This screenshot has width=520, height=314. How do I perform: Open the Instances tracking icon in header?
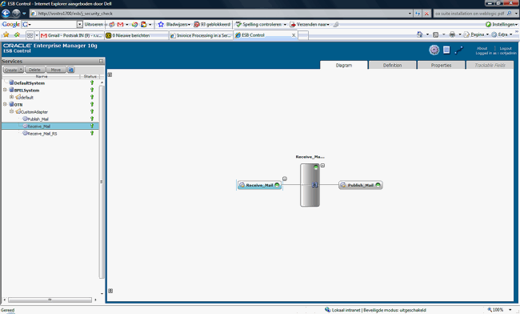pos(459,50)
